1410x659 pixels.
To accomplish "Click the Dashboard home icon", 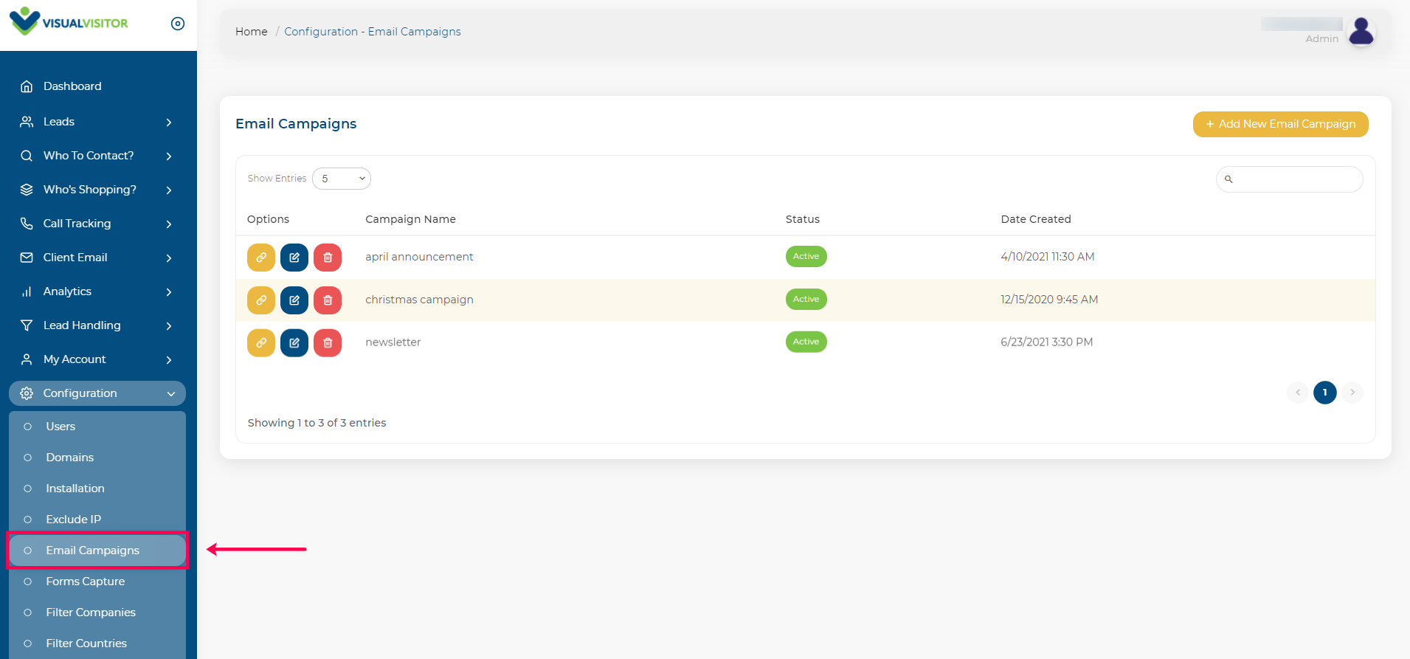I will click(x=27, y=86).
